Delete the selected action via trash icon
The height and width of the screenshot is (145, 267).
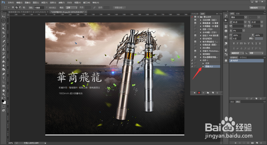[x=217, y=93]
